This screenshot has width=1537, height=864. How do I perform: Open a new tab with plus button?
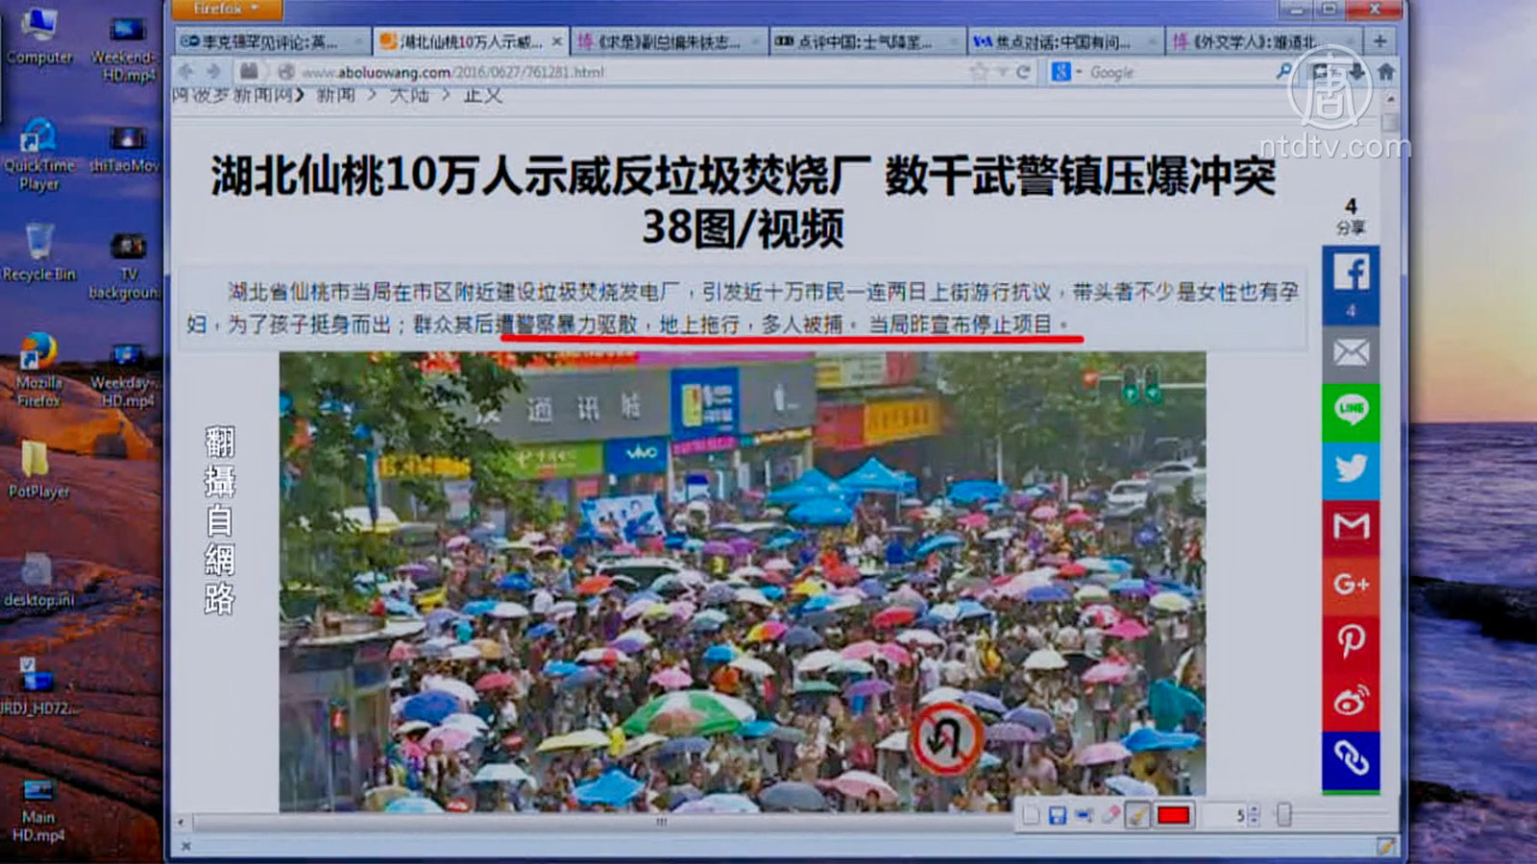[1379, 41]
